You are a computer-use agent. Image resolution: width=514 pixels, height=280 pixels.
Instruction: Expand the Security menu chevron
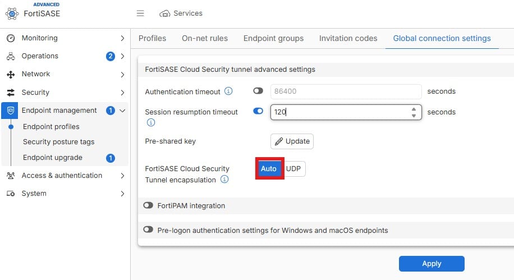[122, 93]
